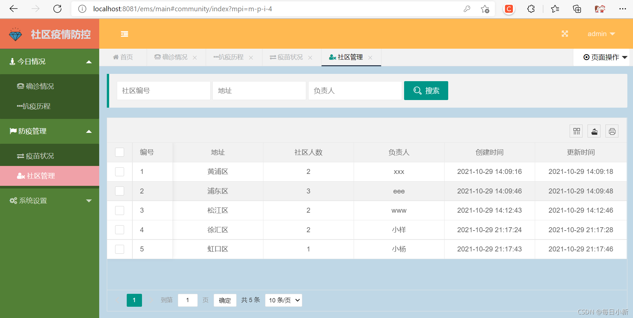This screenshot has width=633, height=318.
Task: Open the 页面操作 dropdown
Action: pyautogui.click(x=605, y=57)
